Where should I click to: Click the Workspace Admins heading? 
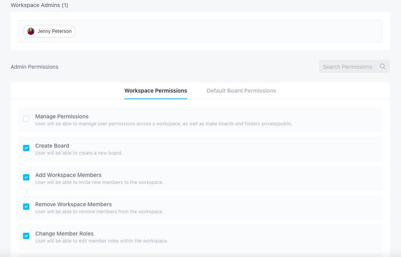click(39, 5)
